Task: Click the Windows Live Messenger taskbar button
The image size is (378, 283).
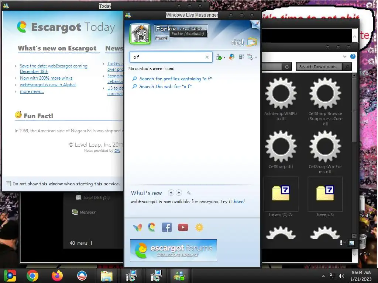Action: click(179, 276)
